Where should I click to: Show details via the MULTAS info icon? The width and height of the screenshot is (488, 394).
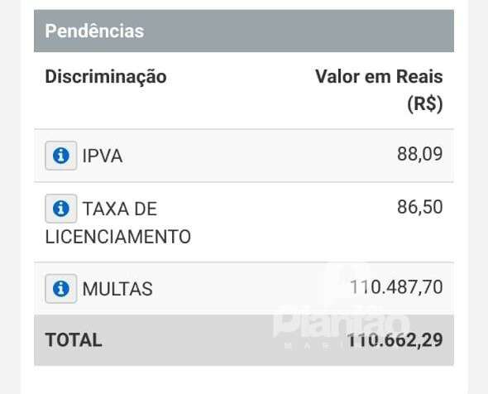click(x=61, y=288)
